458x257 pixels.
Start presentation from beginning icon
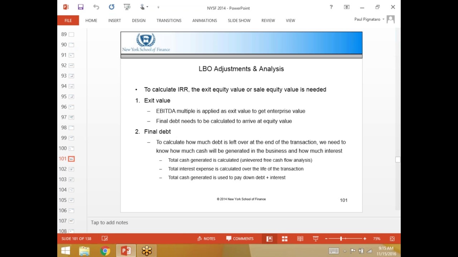pyautogui.click(x=127, y=7)
